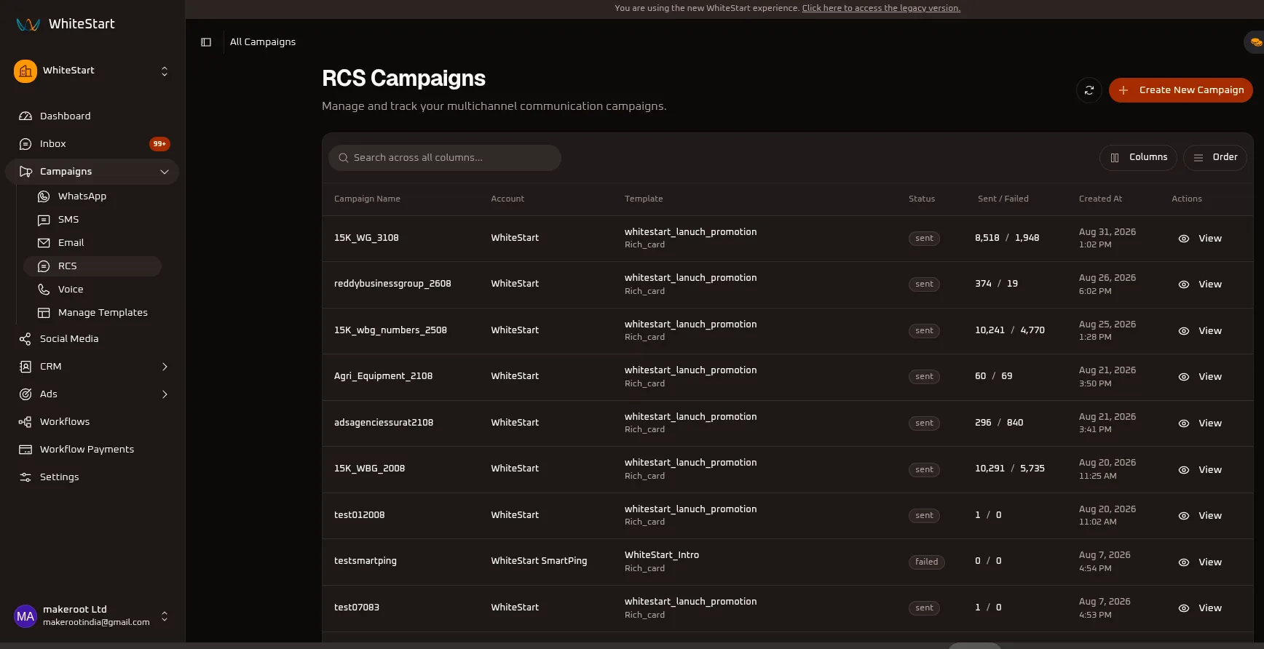This screenshot has height=649, width=1264.
Task: View the 15K_wbg_numbers_2508 campaign
Action: [x=1200, y=331]
